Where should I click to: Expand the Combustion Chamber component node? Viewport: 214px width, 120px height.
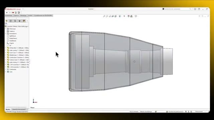[5, 57]
